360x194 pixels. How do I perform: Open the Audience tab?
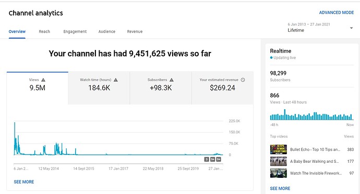[x=107, y=32]
